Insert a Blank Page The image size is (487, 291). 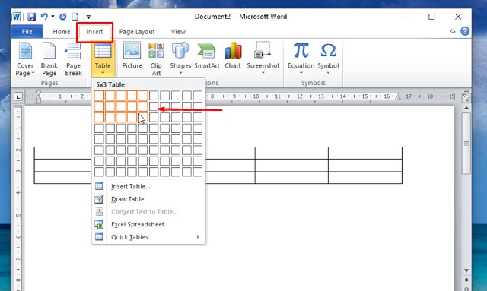pyautogui.click(x=49, y=59)
